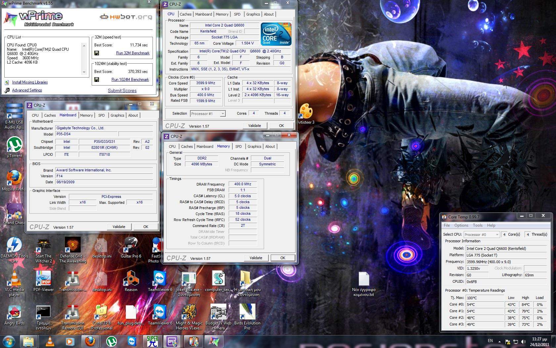
Task: Click OK in the Memory CPU-Z window
Action: point(283,258)
